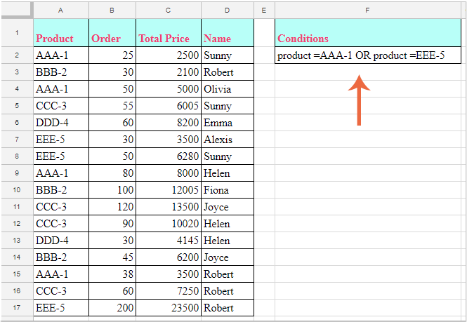The image size is (467, 322).
Task: Select the DDD-4 cell in row 6
Action: click(x=61, y=123)
